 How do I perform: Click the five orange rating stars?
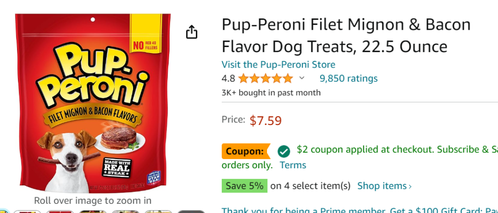pos(266,78)
